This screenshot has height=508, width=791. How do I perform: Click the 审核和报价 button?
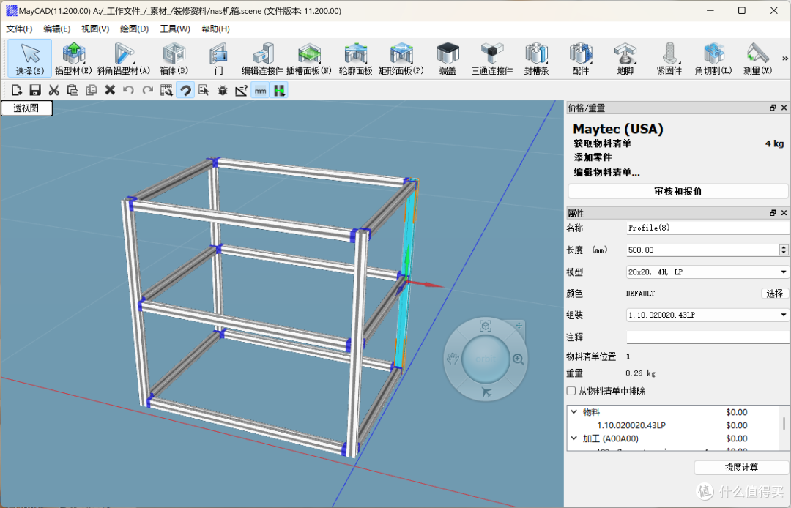[678, 191]
